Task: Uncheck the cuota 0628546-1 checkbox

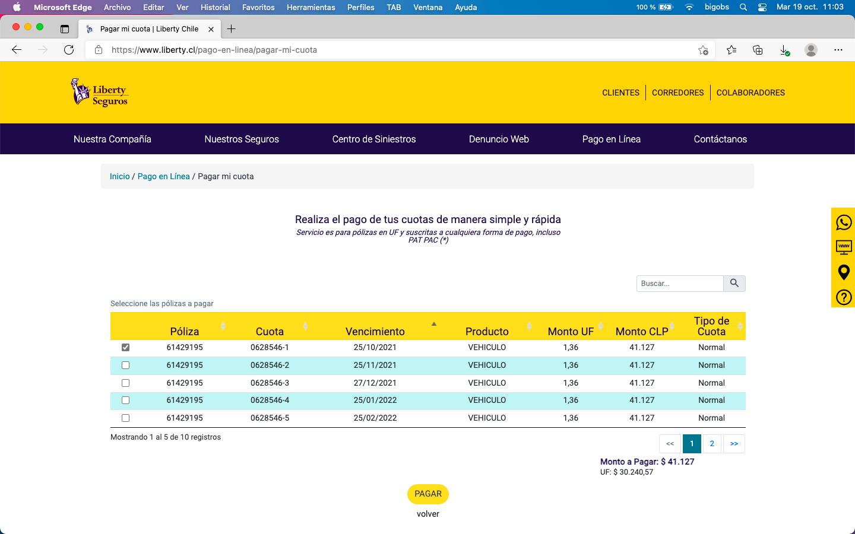Action: tap(125, 348)
